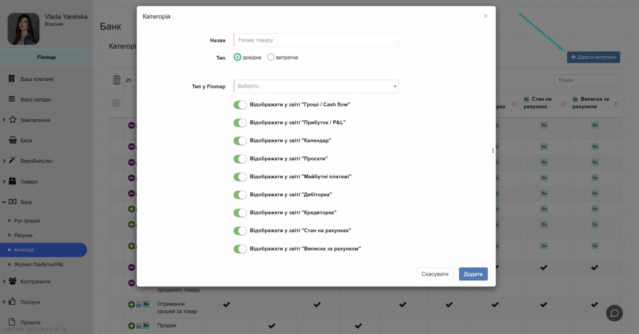This screenshot has width=639, height=334.
Task: Toggle the "Гроші / Cash flow" report switch
Action: pyautogui.click(x=240, y=105)
